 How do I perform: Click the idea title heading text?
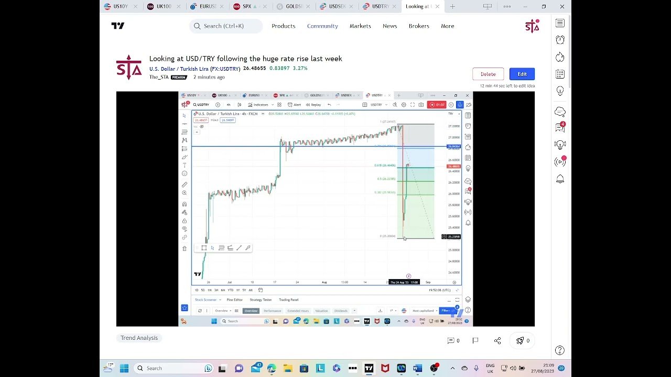click(246, 59)
